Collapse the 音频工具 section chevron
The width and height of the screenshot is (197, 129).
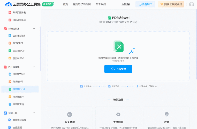pos(34,113)
